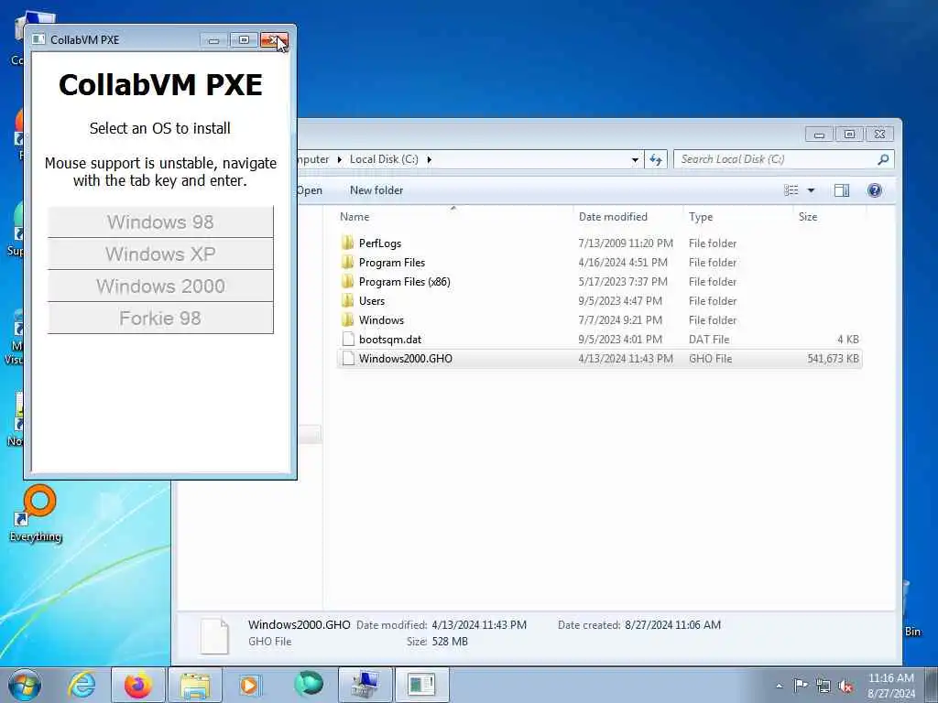Image resolution: width=938 pixels, height=703 pixels.
Task: Click the muted volume tray icon
Action: 845,686
